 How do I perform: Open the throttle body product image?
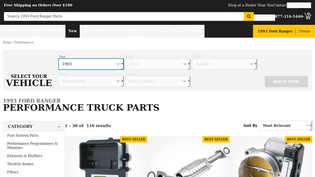click(x=271, y=157)
